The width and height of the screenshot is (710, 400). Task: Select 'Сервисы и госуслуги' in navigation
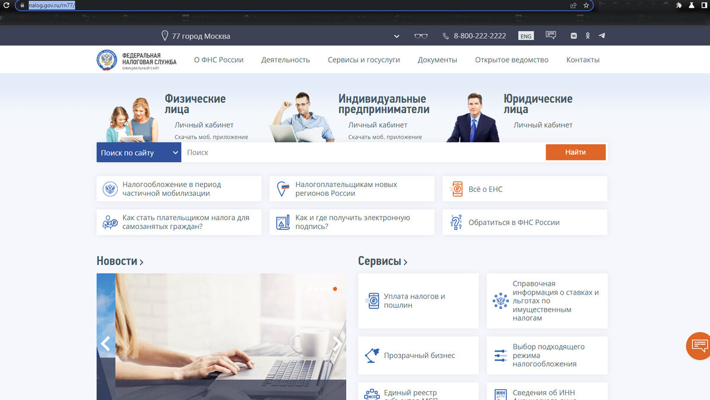pos(363,59)
